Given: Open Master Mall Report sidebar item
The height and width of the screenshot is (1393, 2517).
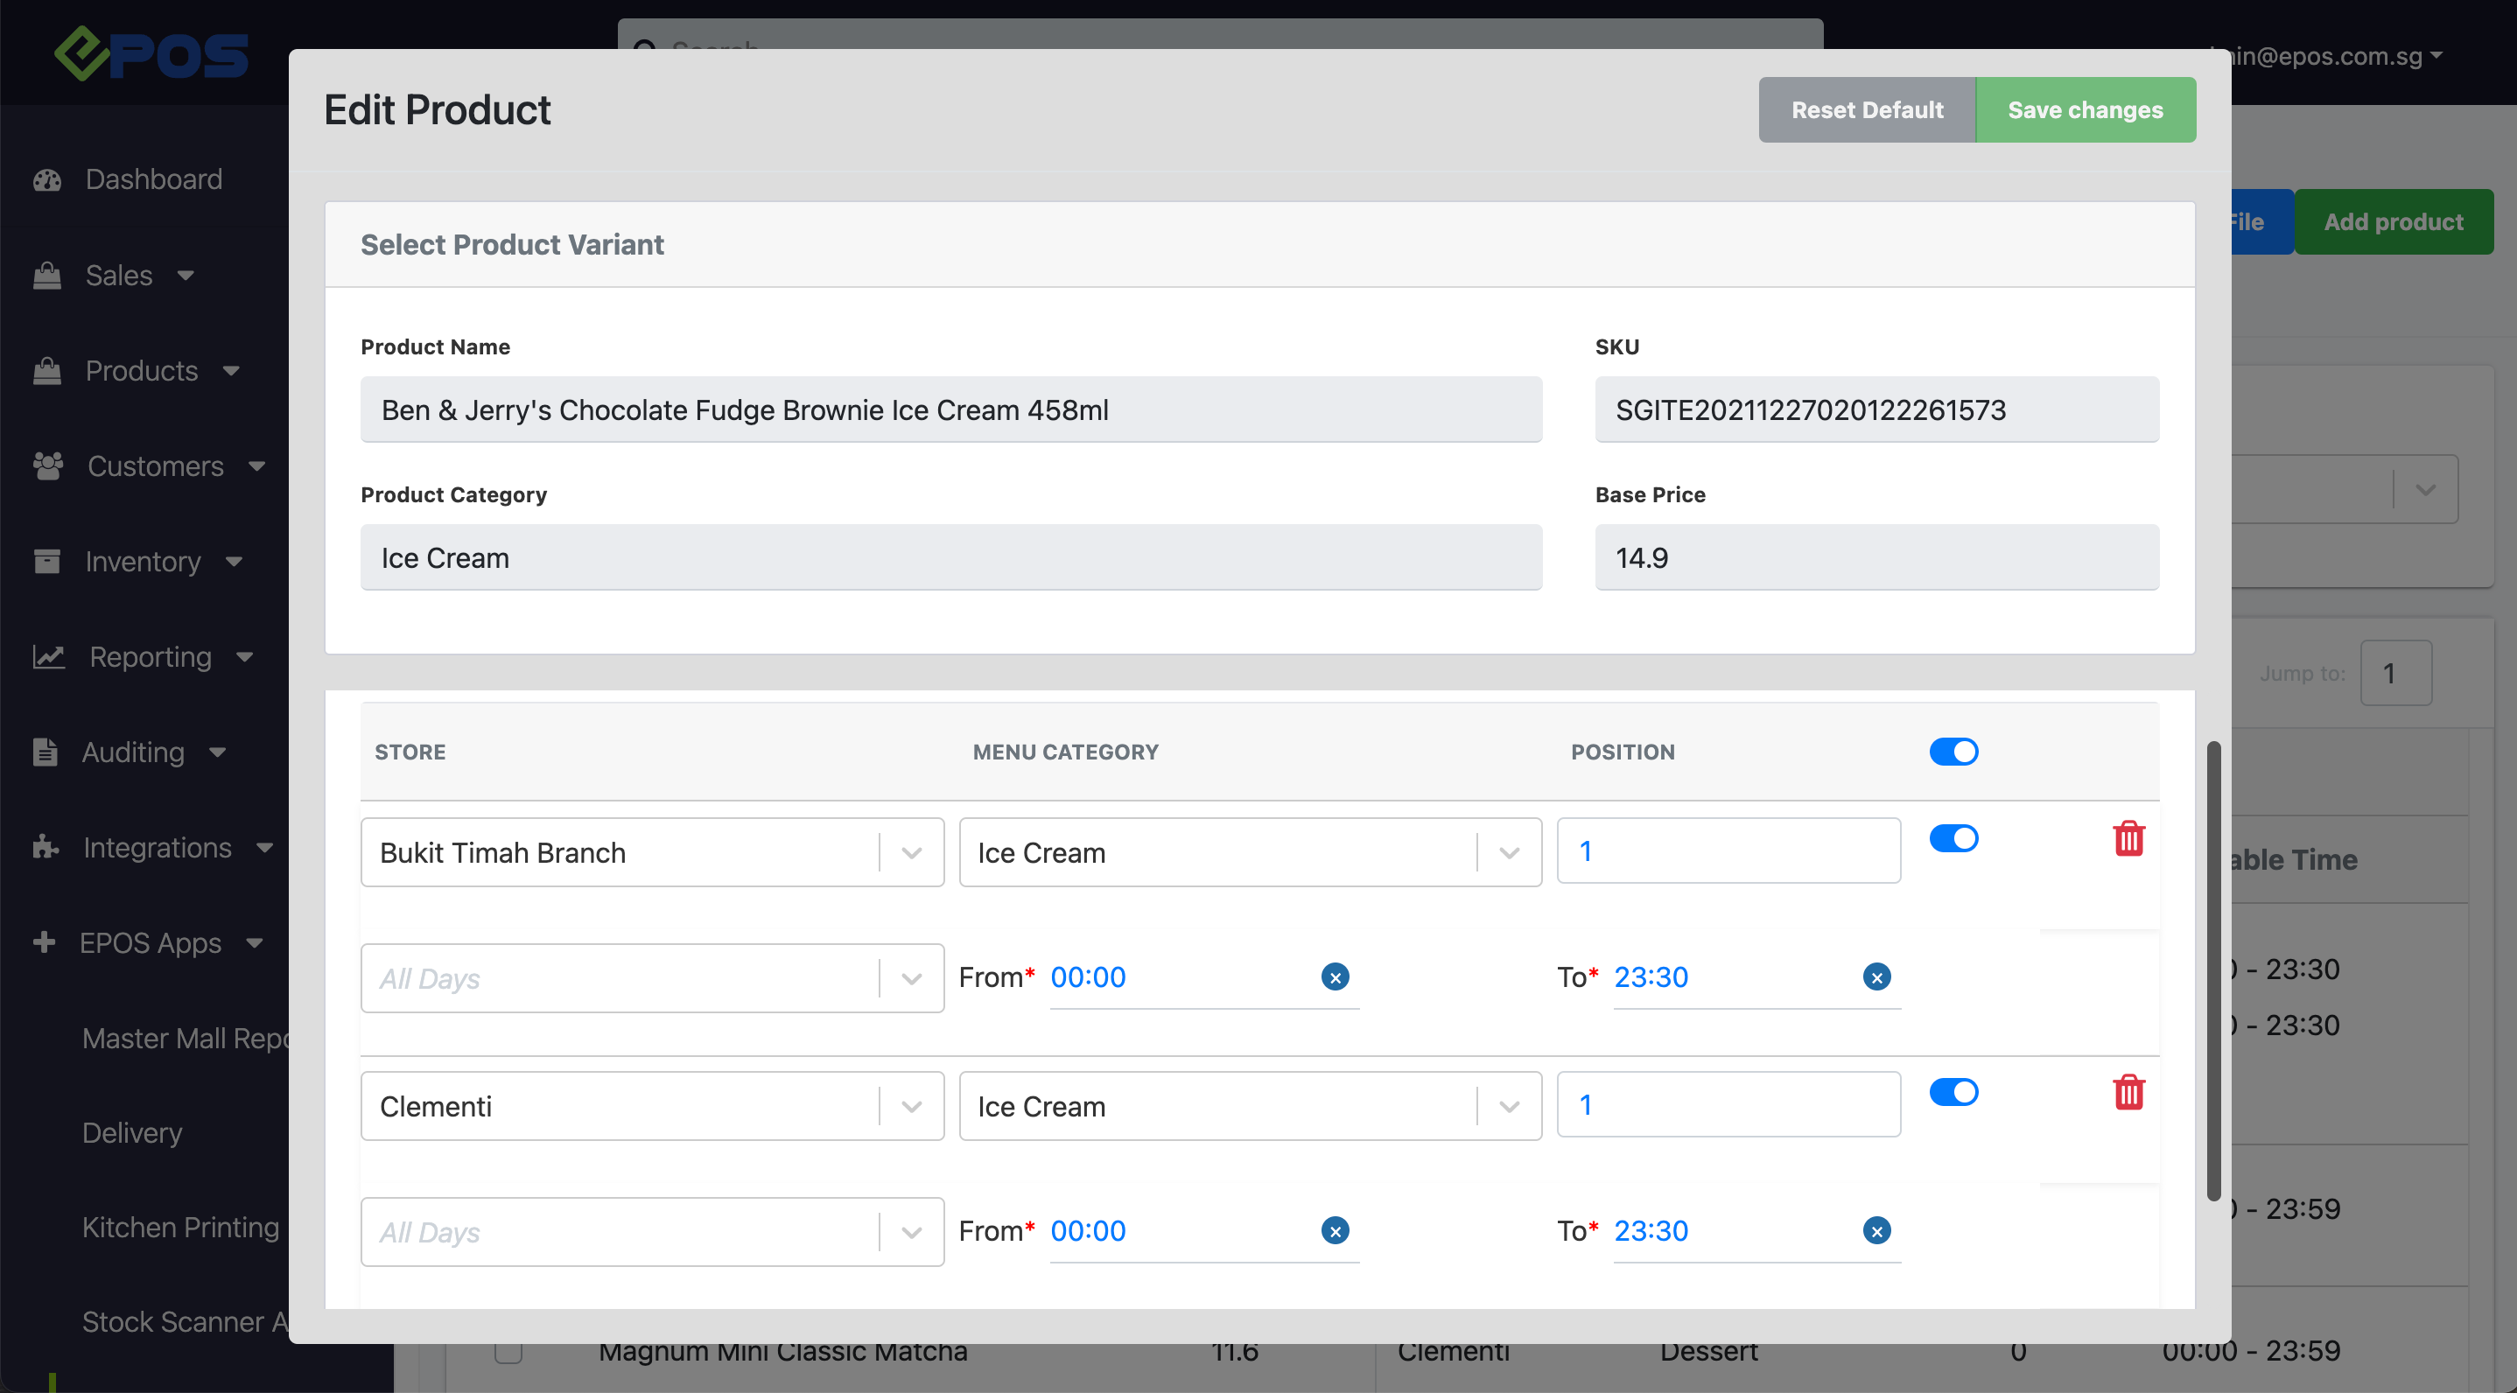Looking at the screenshot, I should coord(186,1039).
